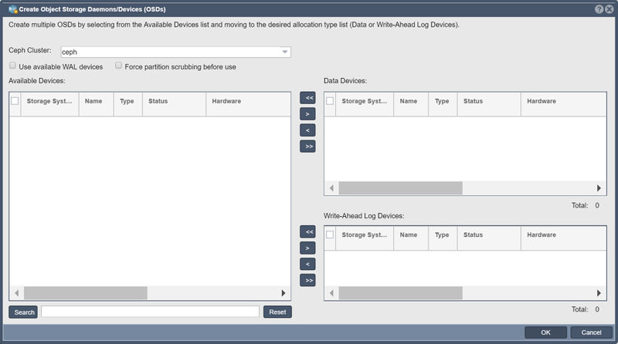Screen dimensions: 618x344
Task: Click Available Devices horizontal scrollbar thumb
Action: click(86, 293)
